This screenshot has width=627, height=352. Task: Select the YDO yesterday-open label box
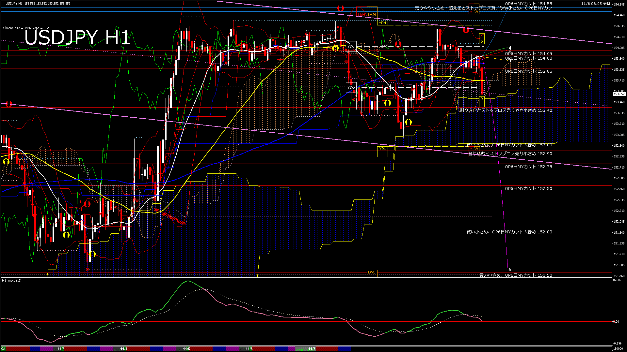pos(352,87)
